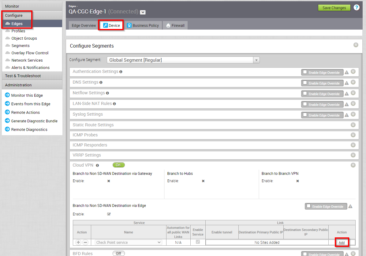Expand the ICMP Probes section

point(353,135)
